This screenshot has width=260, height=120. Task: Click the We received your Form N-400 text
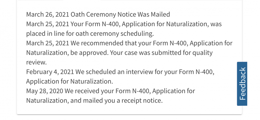[x=108, y=91]
